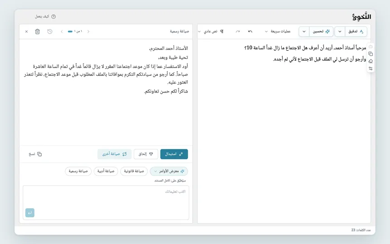Image resolution: width=390 pixels, height=244 pixels.
Task: Click the line وأرجو أن ترسل لي الملف
Action: [320, 59]
